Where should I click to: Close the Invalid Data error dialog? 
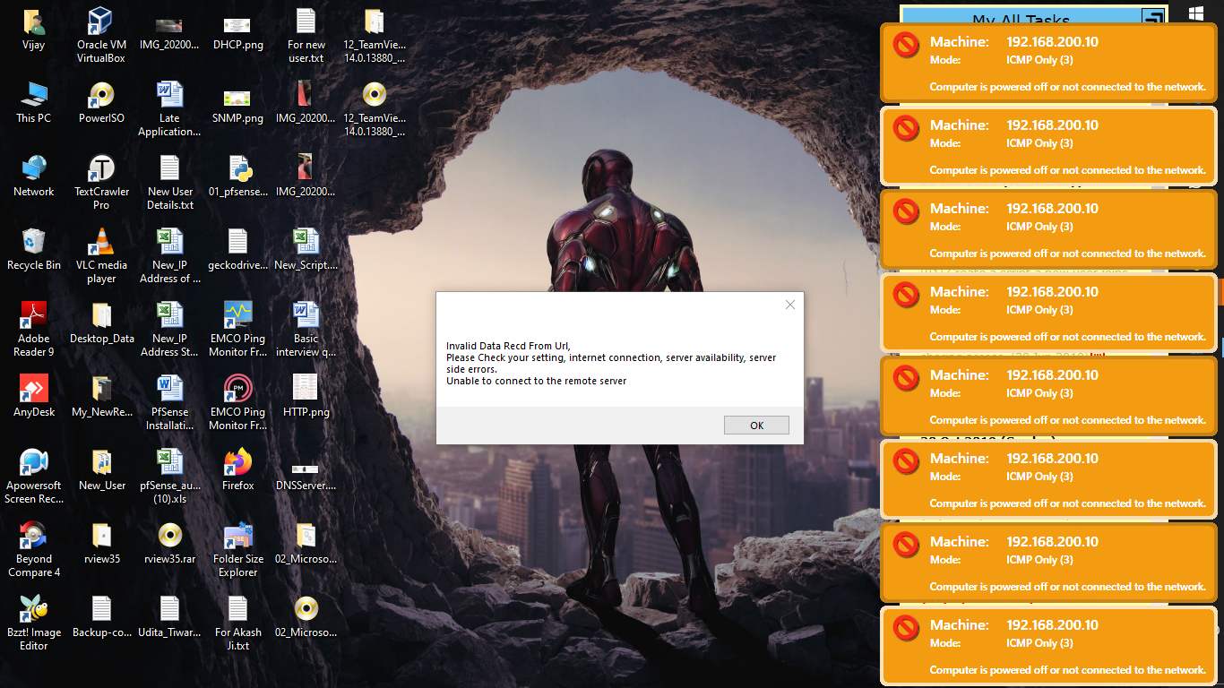(789, 305)
